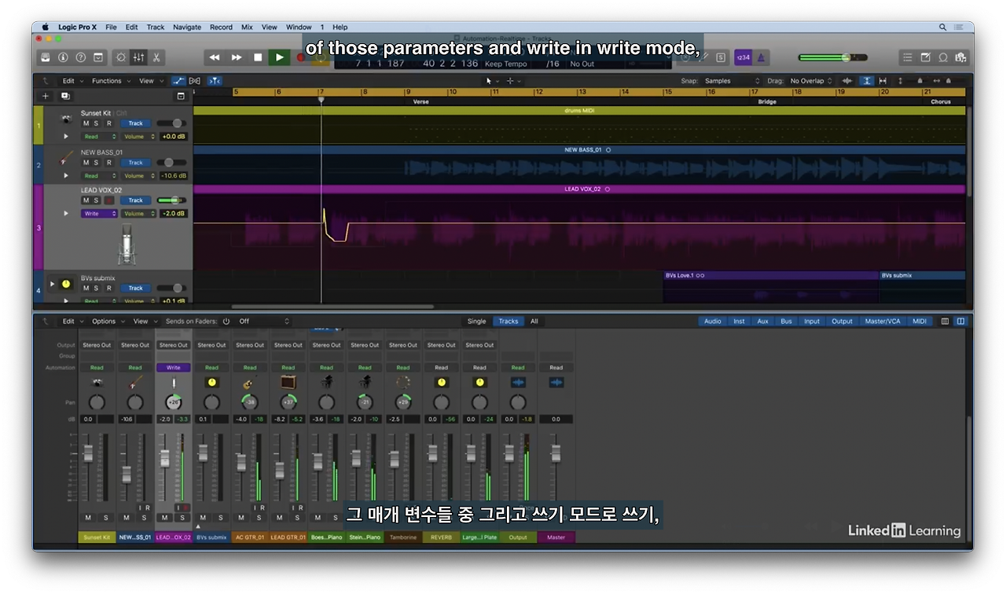Toggle Catch Playhead button
This screenshot has width=1006, height=594.
tap(215, 81)
